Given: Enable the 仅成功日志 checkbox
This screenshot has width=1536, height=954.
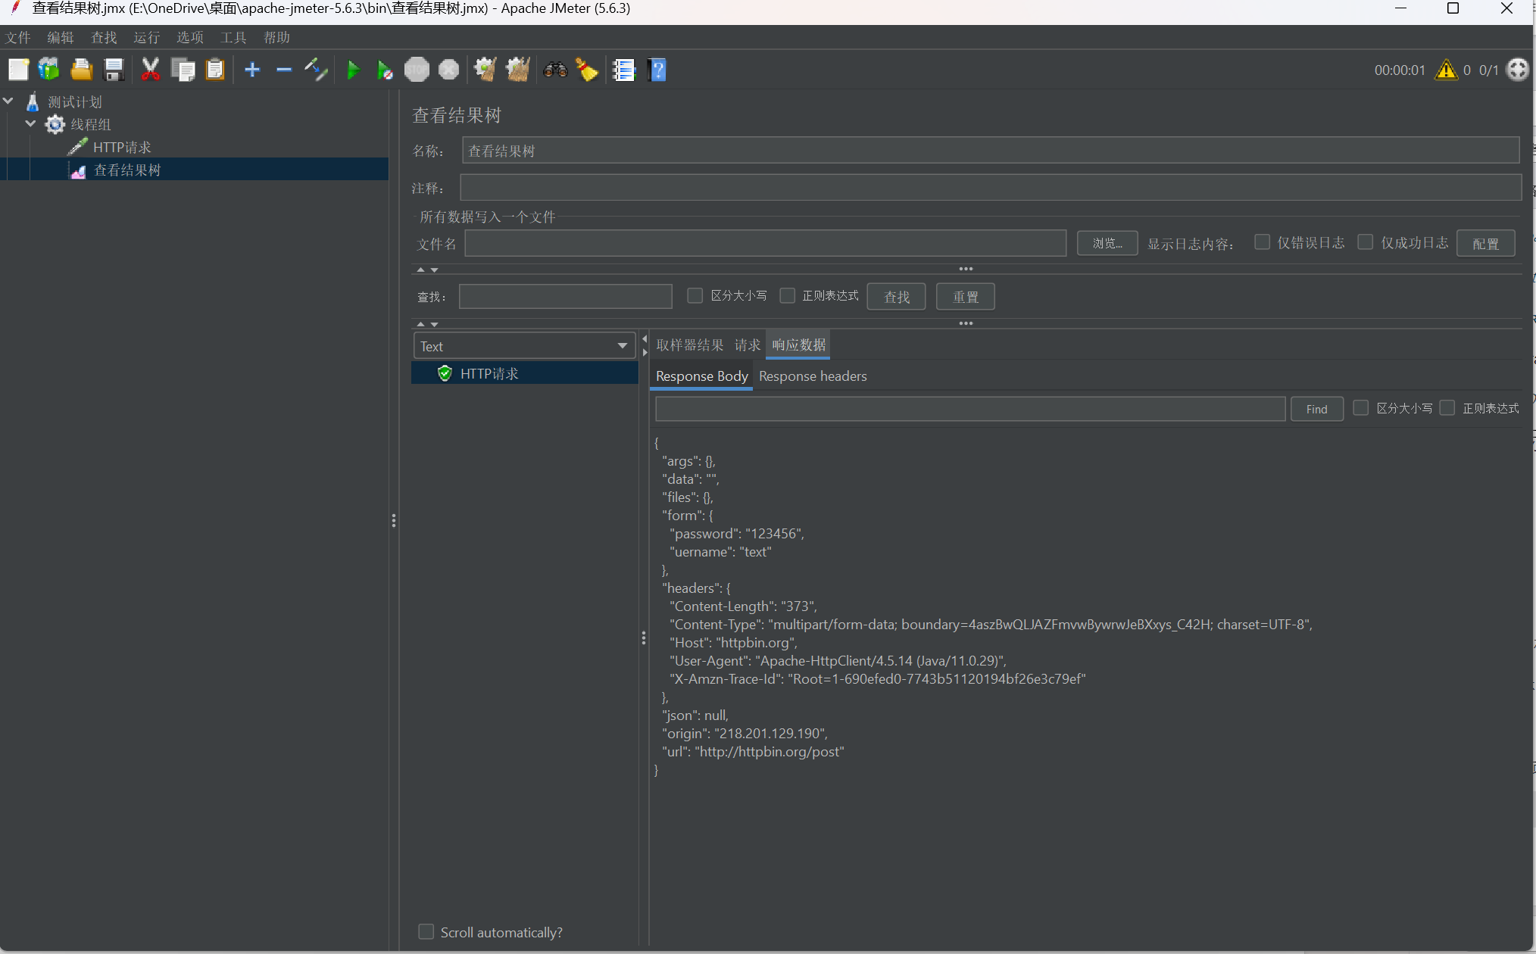Looking at the screenshot, I should point(1365,242).
